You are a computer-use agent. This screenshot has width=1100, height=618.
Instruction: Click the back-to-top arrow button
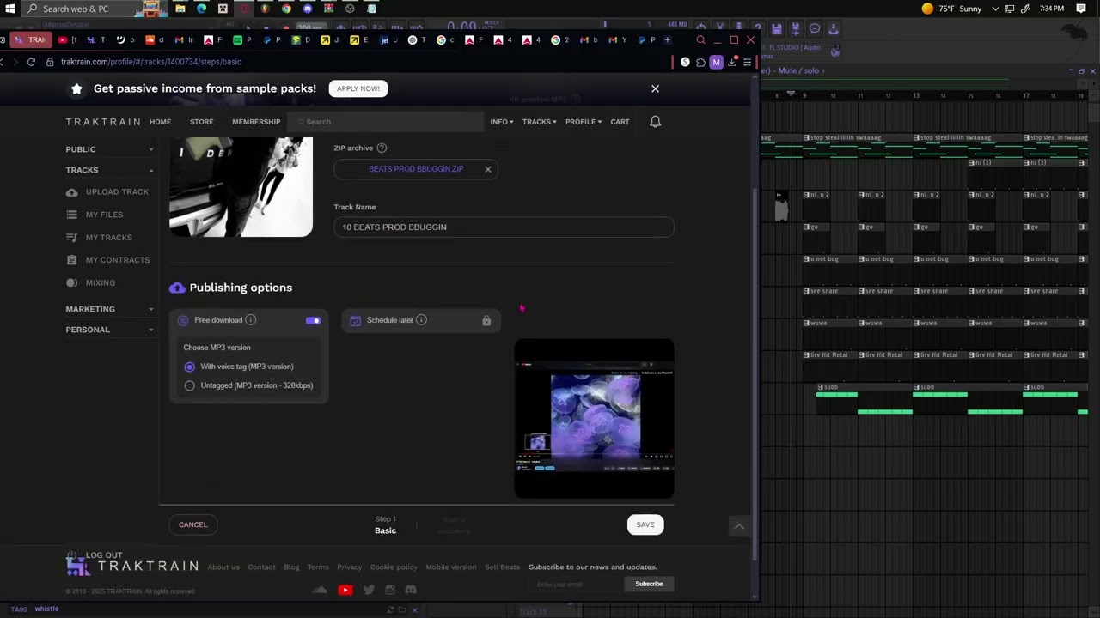[739, 526]
